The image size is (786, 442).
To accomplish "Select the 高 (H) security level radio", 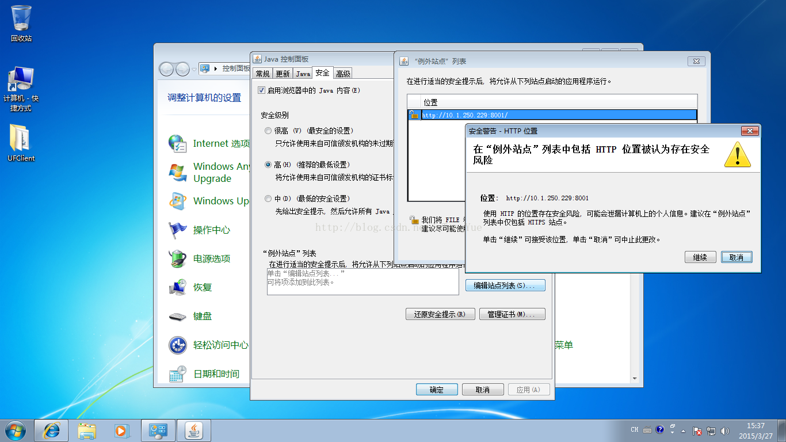I will pos(268,165).
